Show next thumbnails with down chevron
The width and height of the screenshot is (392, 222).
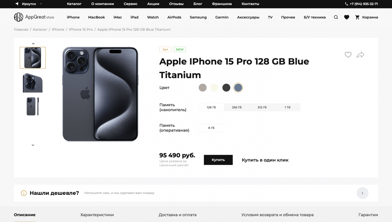coord(33,145)
